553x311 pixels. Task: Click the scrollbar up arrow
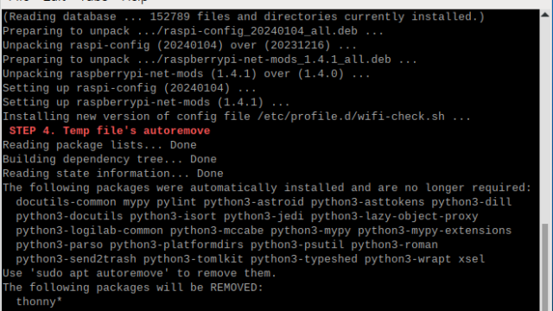pos(545,15)
